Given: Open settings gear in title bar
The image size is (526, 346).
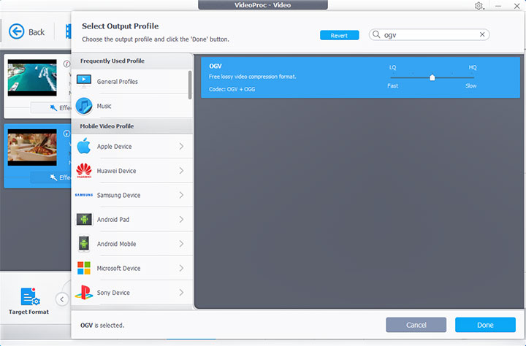Looking at the screenshot, I should coord(479,6).
